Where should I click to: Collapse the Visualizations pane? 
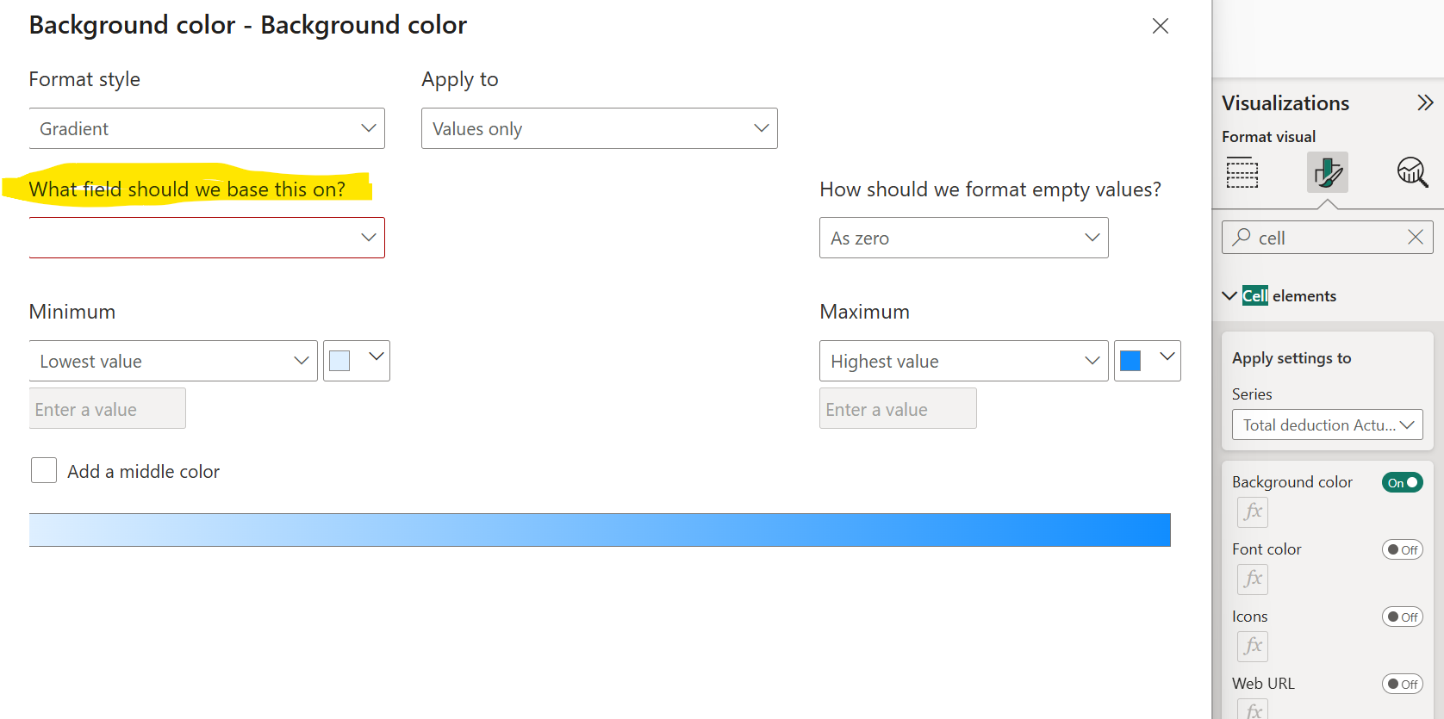point(1425,102)
